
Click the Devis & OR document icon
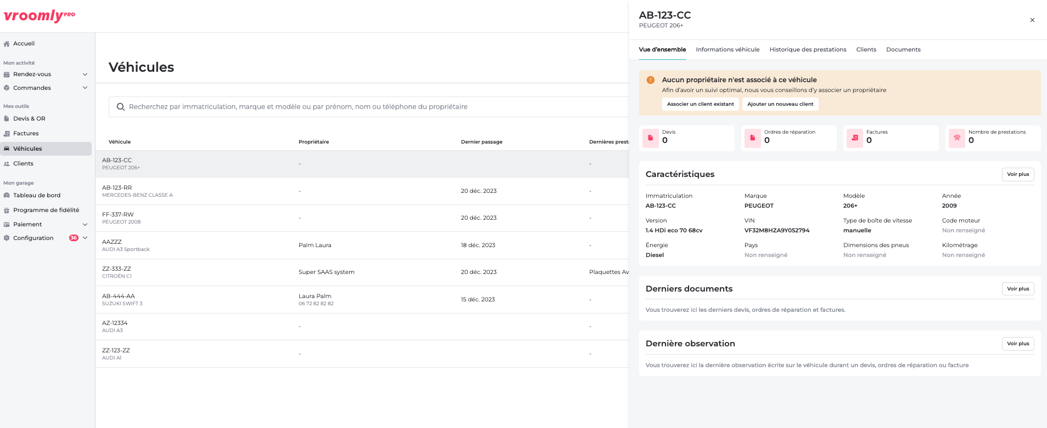tap(7, 118)
